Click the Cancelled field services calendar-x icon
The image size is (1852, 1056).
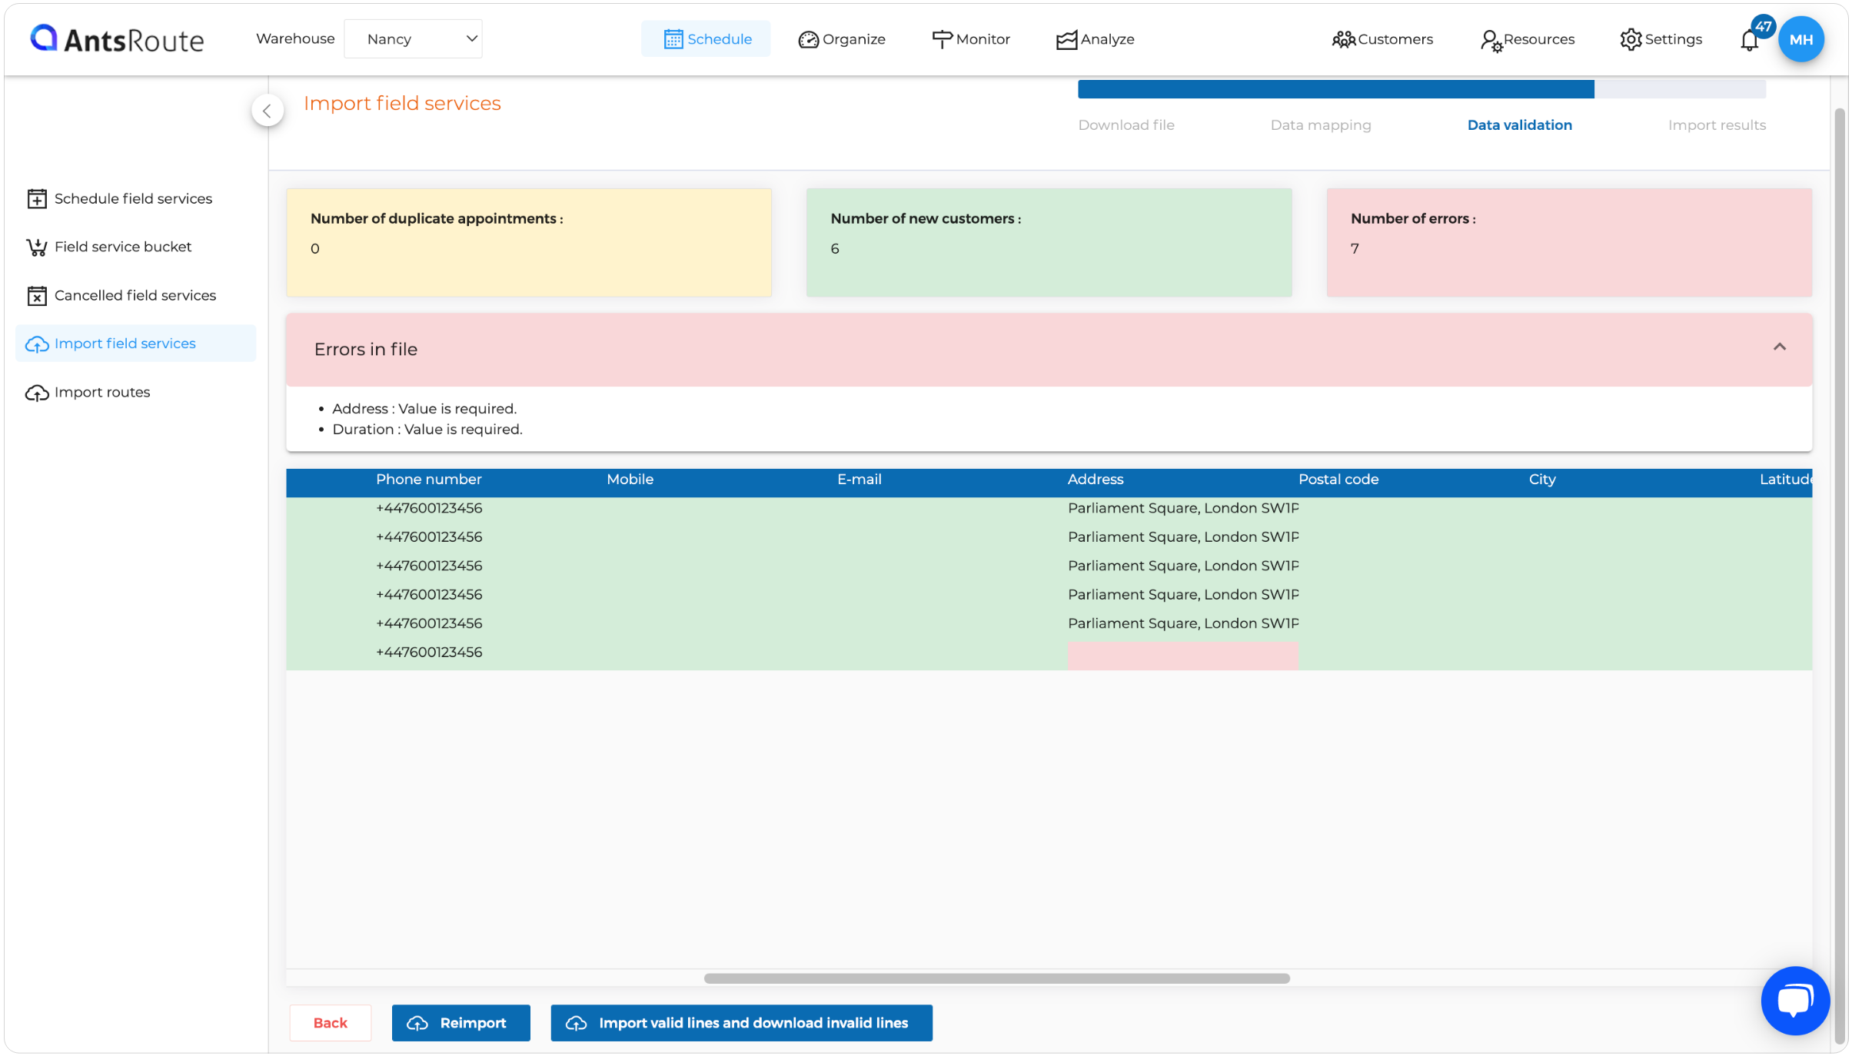click(x=37, y=296)
